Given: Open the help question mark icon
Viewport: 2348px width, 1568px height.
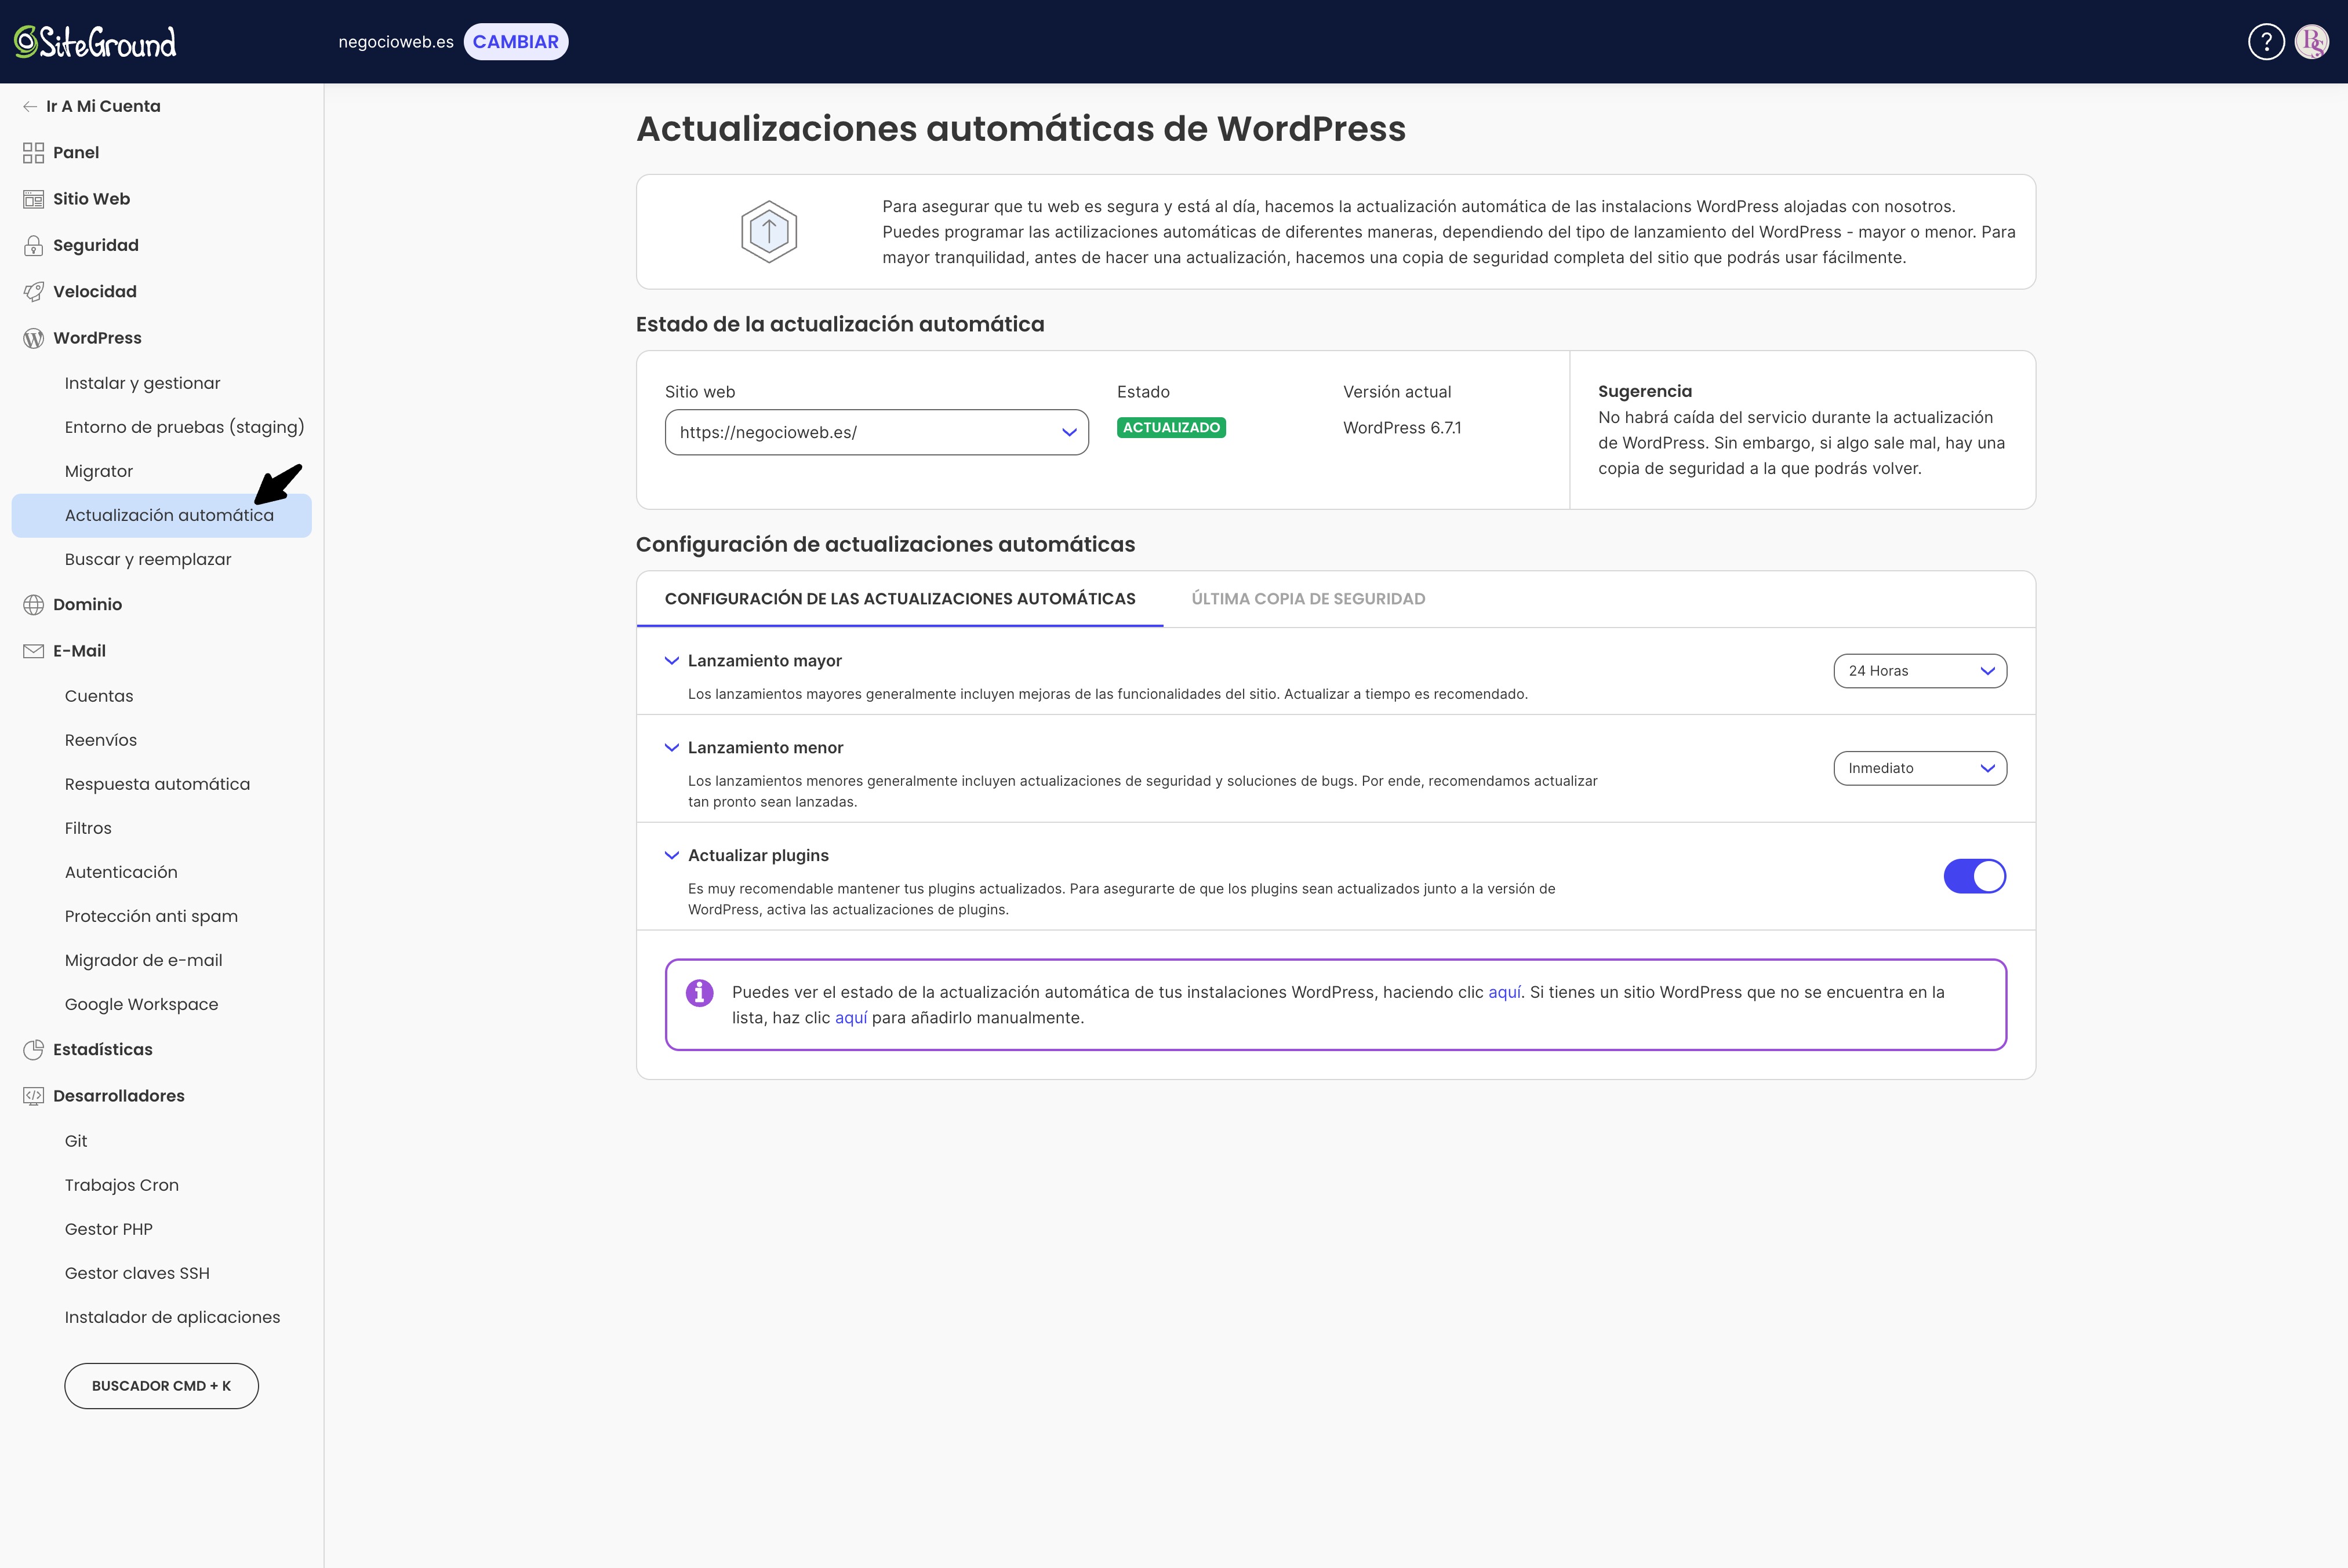Looking at the screenshot, I should pos(2266,42).
